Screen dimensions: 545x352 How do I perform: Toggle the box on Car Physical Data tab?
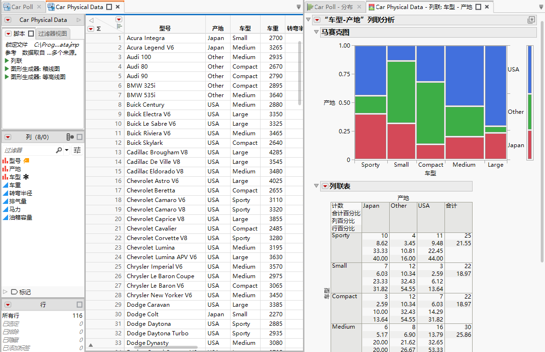tap(109, 7)
